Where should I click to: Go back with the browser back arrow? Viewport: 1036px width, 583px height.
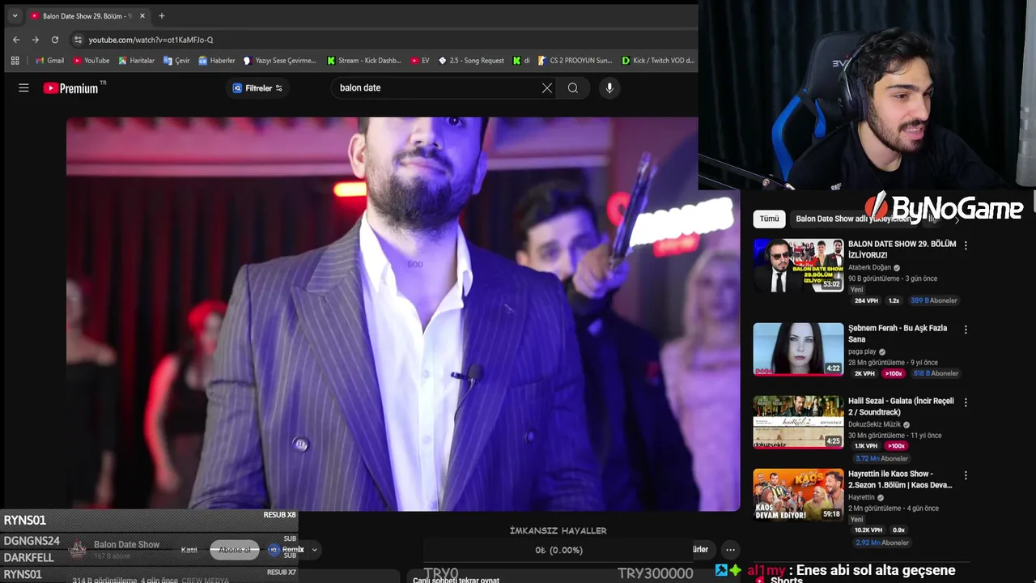pos(16,40)
